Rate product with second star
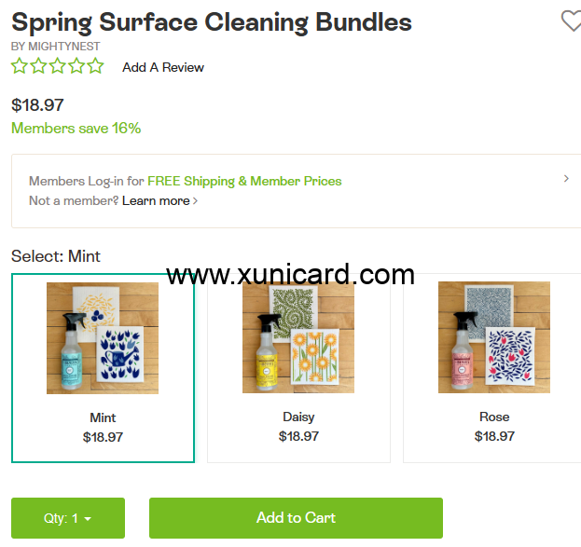581x547 pixels. pyautogui.click(x=38, y=66)
